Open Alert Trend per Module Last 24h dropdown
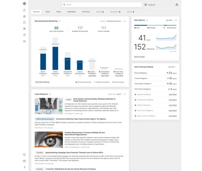This screenshot has width=202, height=171. (172, 67)
